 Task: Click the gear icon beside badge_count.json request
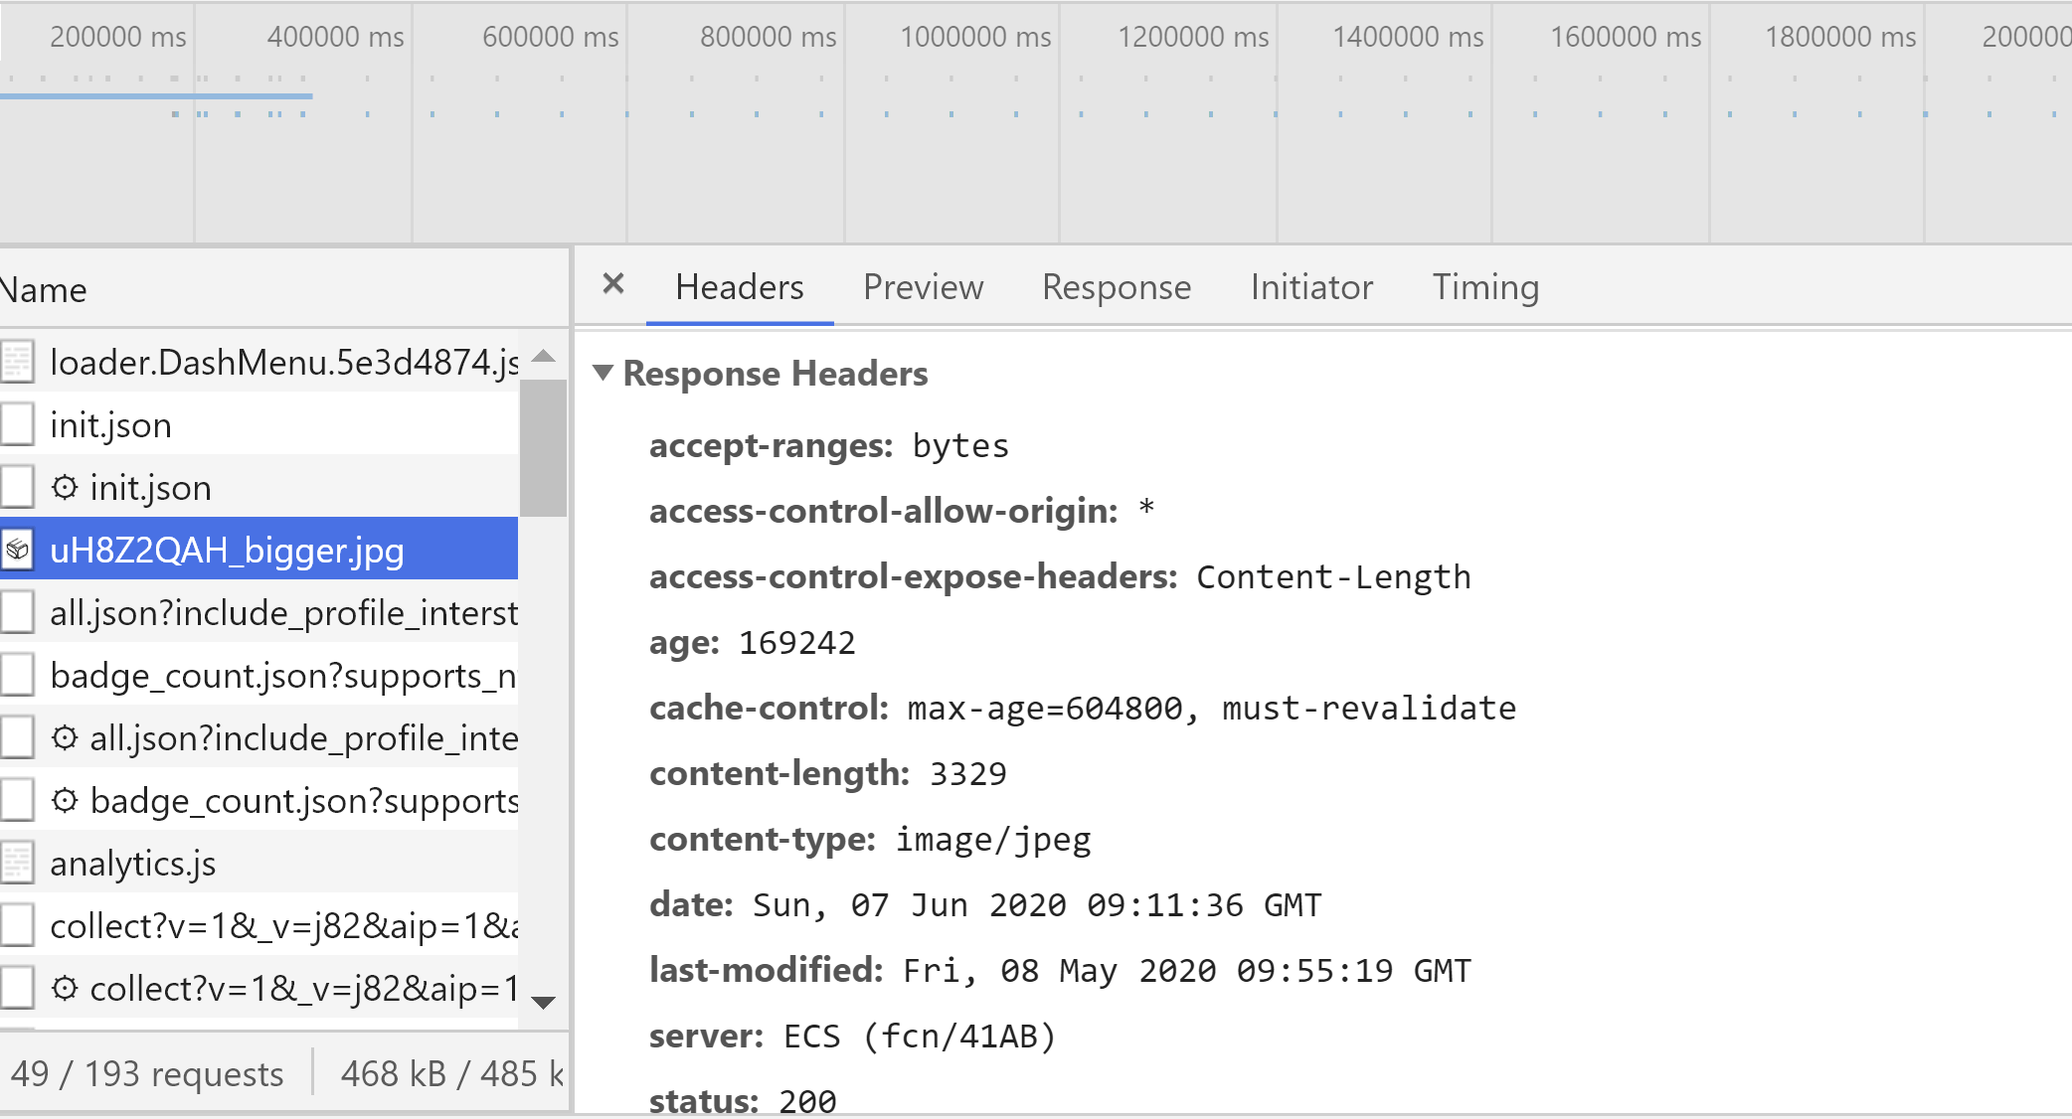65,799
